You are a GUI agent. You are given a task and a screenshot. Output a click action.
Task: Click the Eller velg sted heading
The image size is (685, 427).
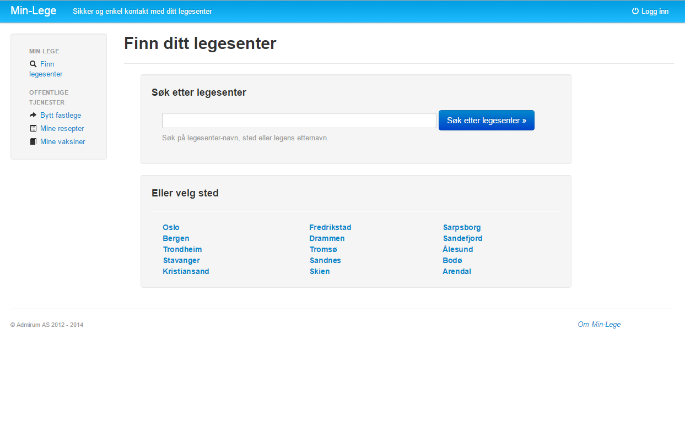[x=185, y=193]
